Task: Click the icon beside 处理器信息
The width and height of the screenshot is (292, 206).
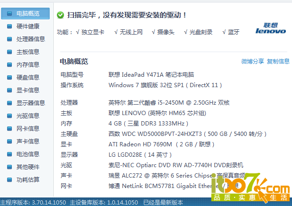Action: 9,39
